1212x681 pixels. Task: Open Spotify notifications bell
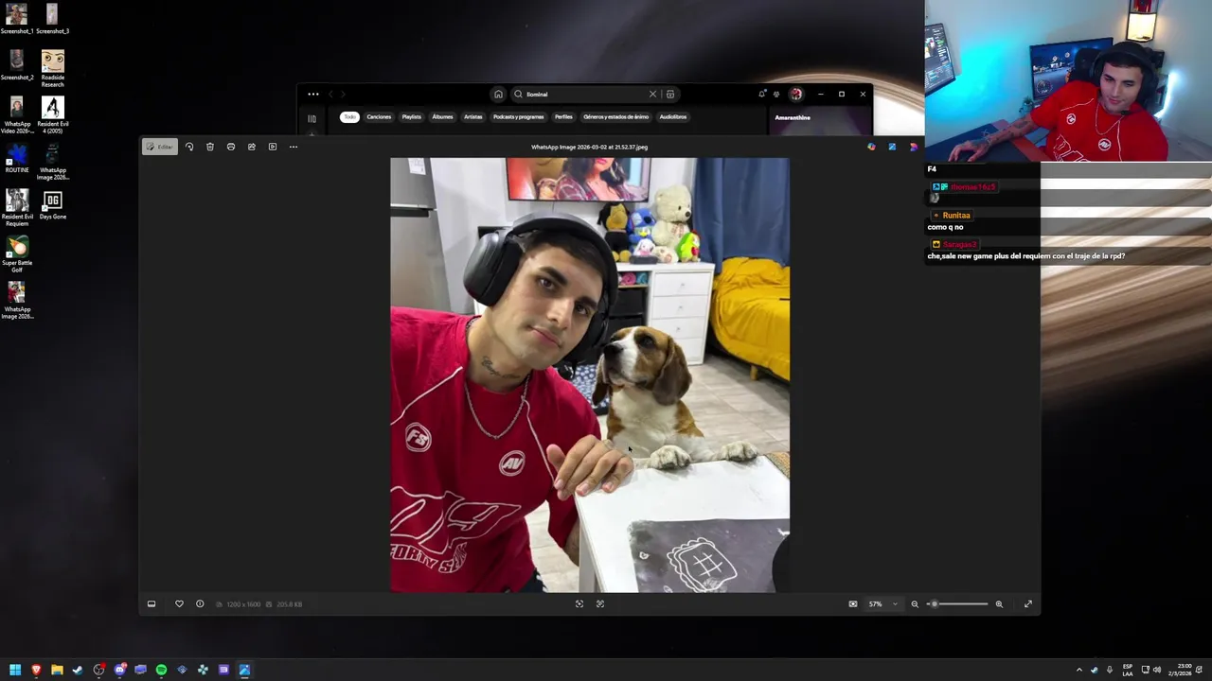point(761,94)
